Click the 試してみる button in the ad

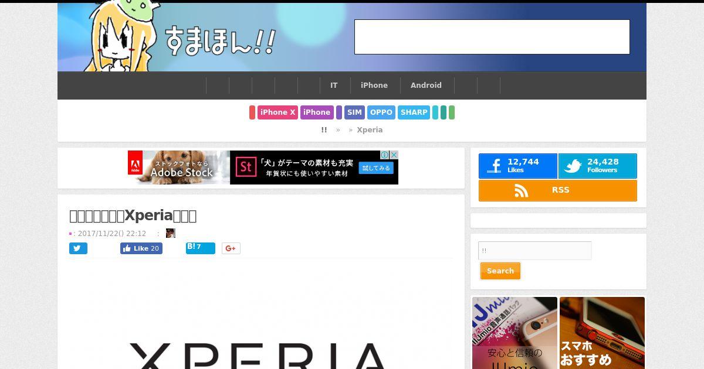(x=376, y=168)
